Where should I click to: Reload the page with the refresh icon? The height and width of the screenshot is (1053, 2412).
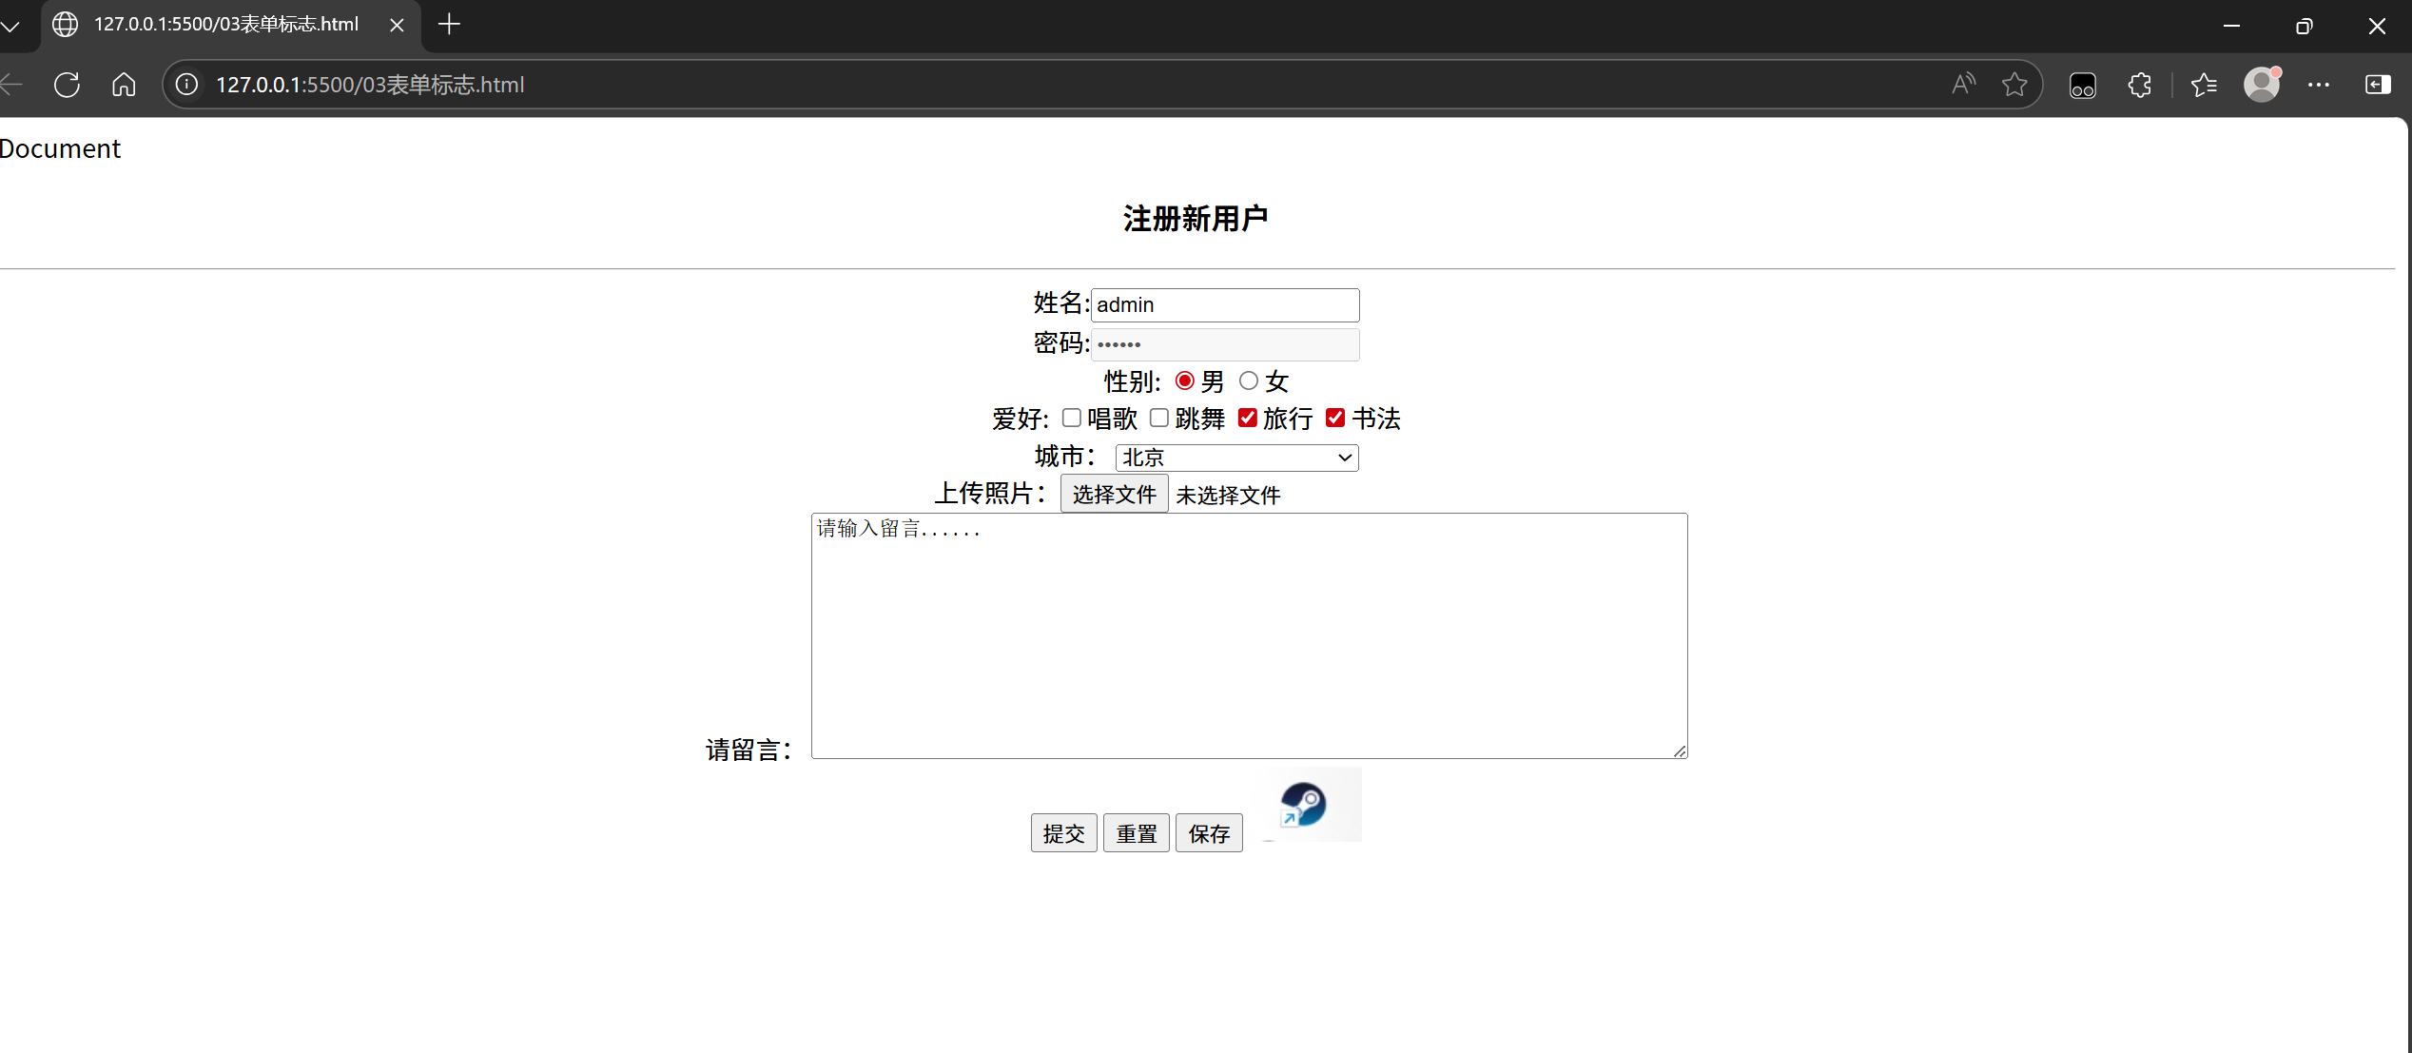pyautogui.click(x=67, y=85)
